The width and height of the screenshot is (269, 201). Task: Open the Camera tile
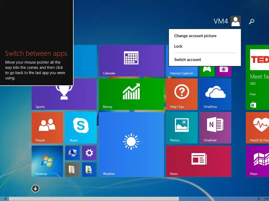pos(224,71)
